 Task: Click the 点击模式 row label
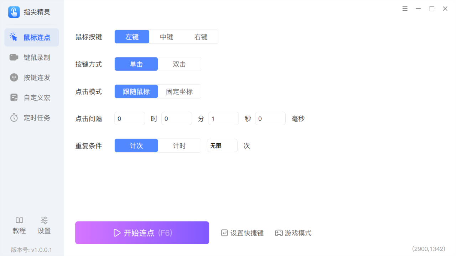click(89, 92)
